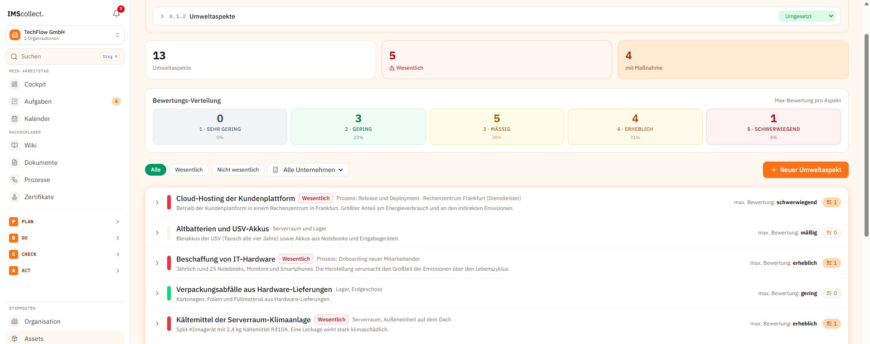Click the Dokumente file icon
870x344 pixels.
14,162
